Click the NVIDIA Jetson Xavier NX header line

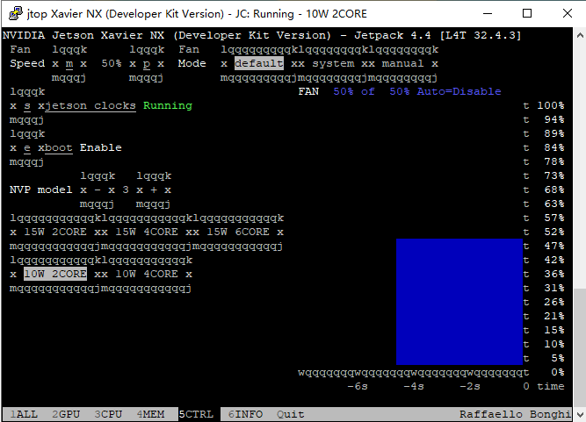point(262,35)
